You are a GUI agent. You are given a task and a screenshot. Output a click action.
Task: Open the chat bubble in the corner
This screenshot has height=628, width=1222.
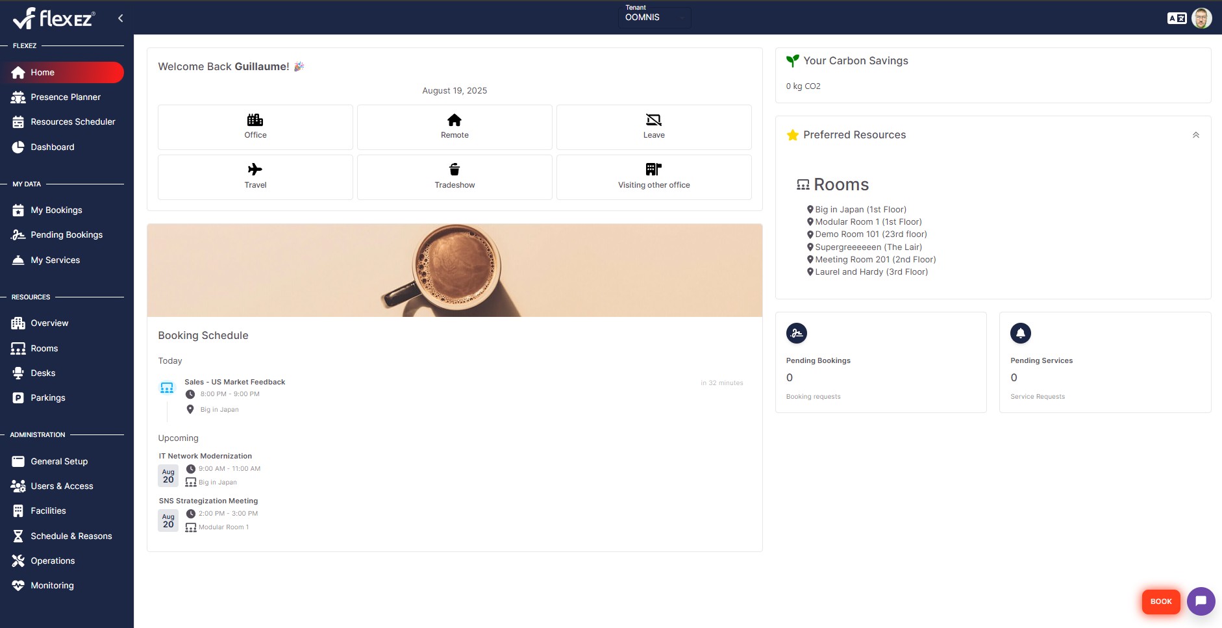tap(1200, 601)
